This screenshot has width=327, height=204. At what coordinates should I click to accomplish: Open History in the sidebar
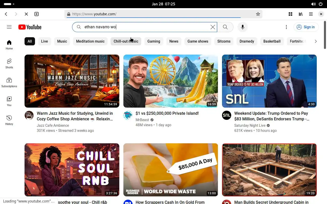(x=9, y=120)
